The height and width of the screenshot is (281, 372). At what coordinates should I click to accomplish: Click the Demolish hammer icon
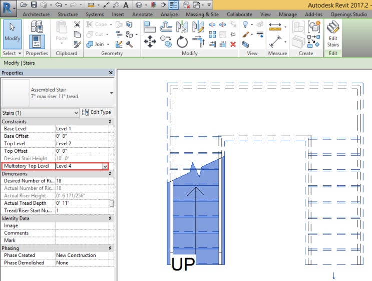(x=129, y=44)
